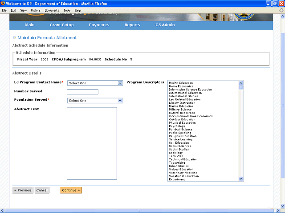This screenshot has width=285, height=213.
Task: Open the Tools menu
Action: pyautogui.click(x=67, y=10)
